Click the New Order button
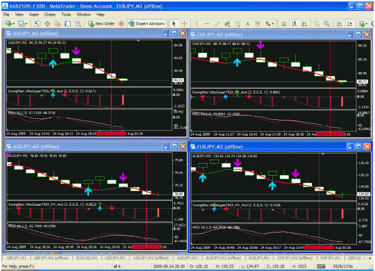 101,23
